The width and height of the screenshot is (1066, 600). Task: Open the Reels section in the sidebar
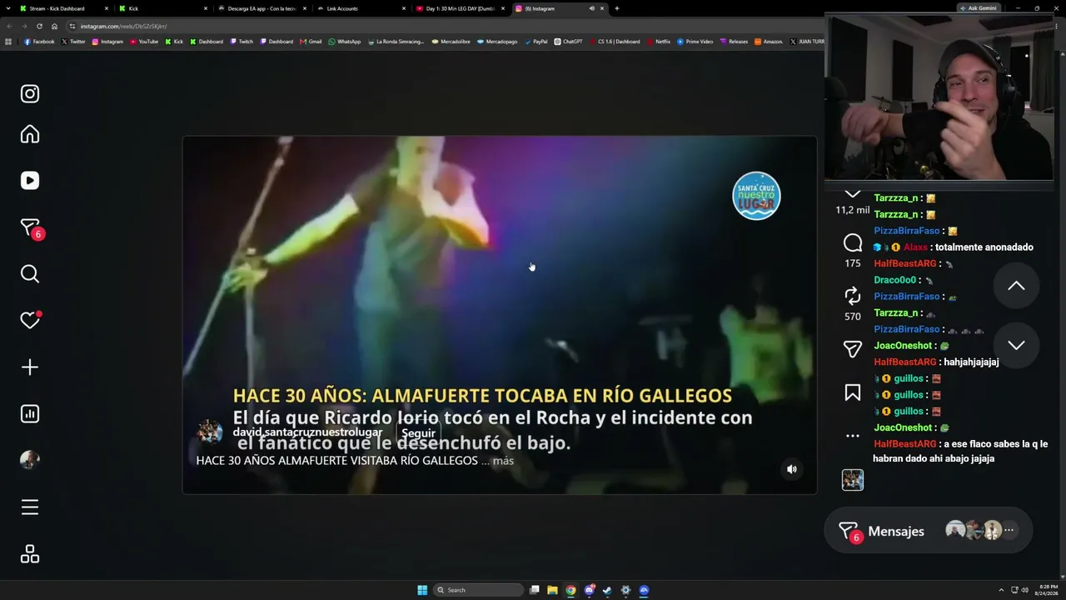click(x=30, y=181)
